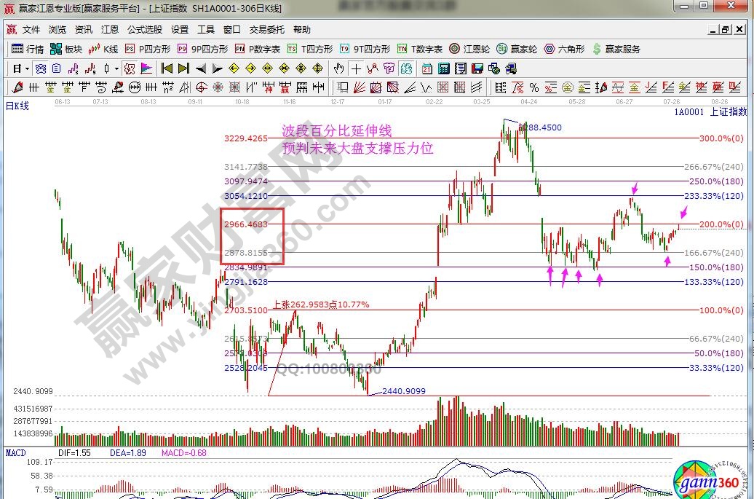The image size is (754, 499).
Task: Open the 交易委托 menu
Action: click(266, 30)
